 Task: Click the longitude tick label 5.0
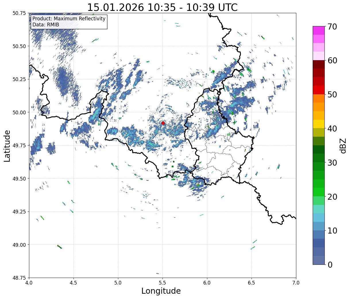coord(118,283)
